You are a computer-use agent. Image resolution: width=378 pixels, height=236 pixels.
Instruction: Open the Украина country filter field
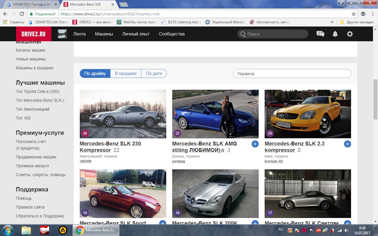click(x=292, y=74)
